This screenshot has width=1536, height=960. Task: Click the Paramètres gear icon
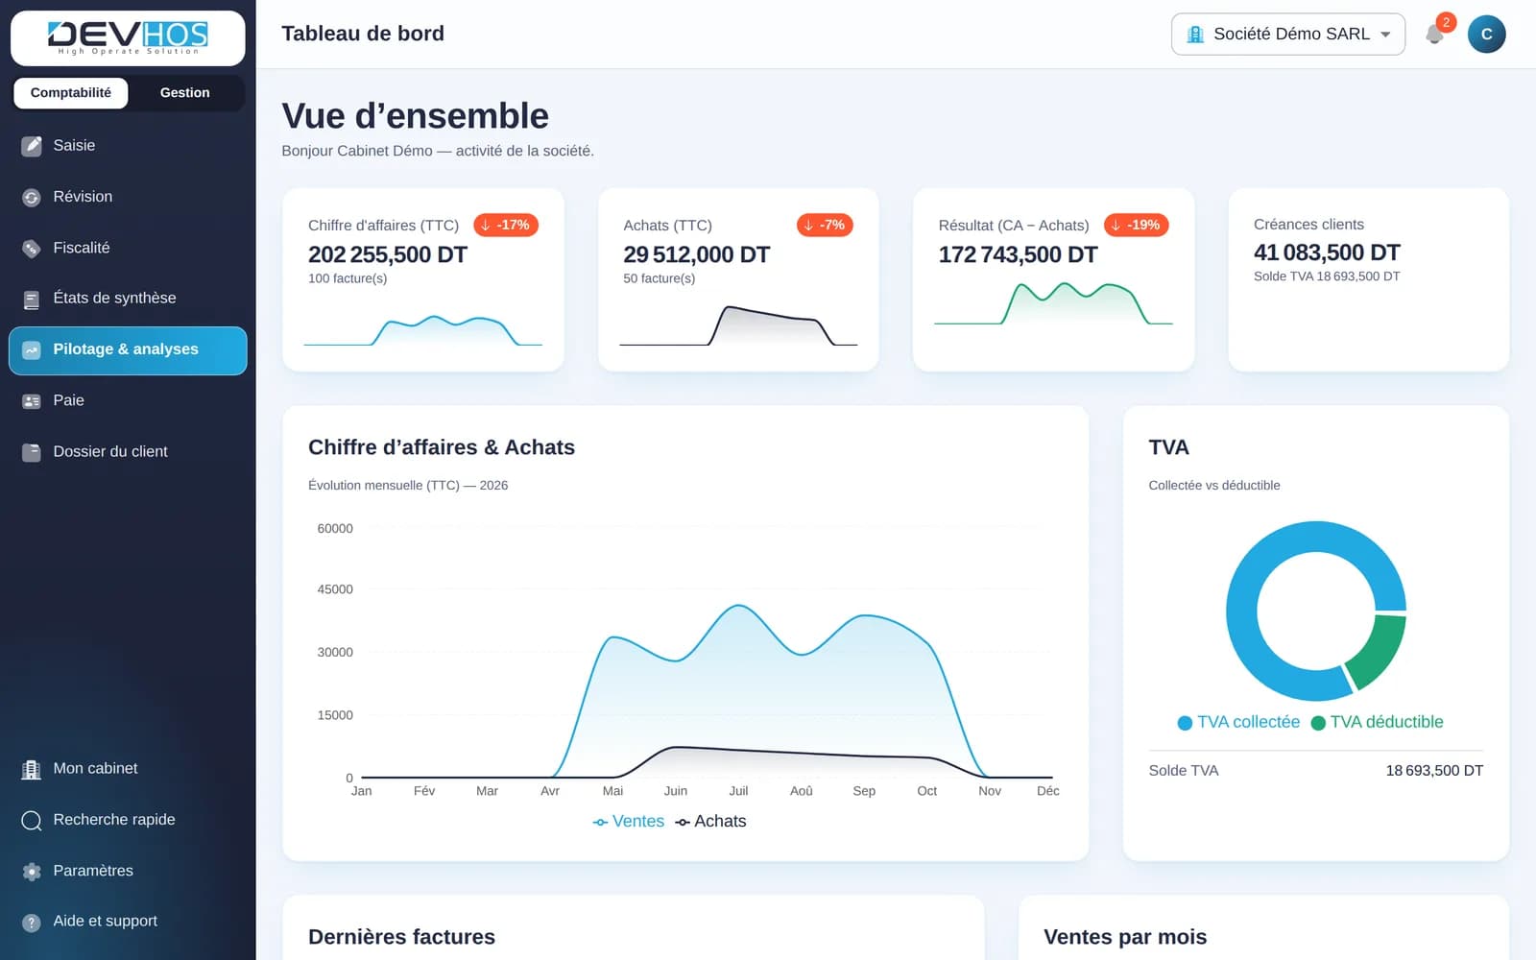coord(32,872)
